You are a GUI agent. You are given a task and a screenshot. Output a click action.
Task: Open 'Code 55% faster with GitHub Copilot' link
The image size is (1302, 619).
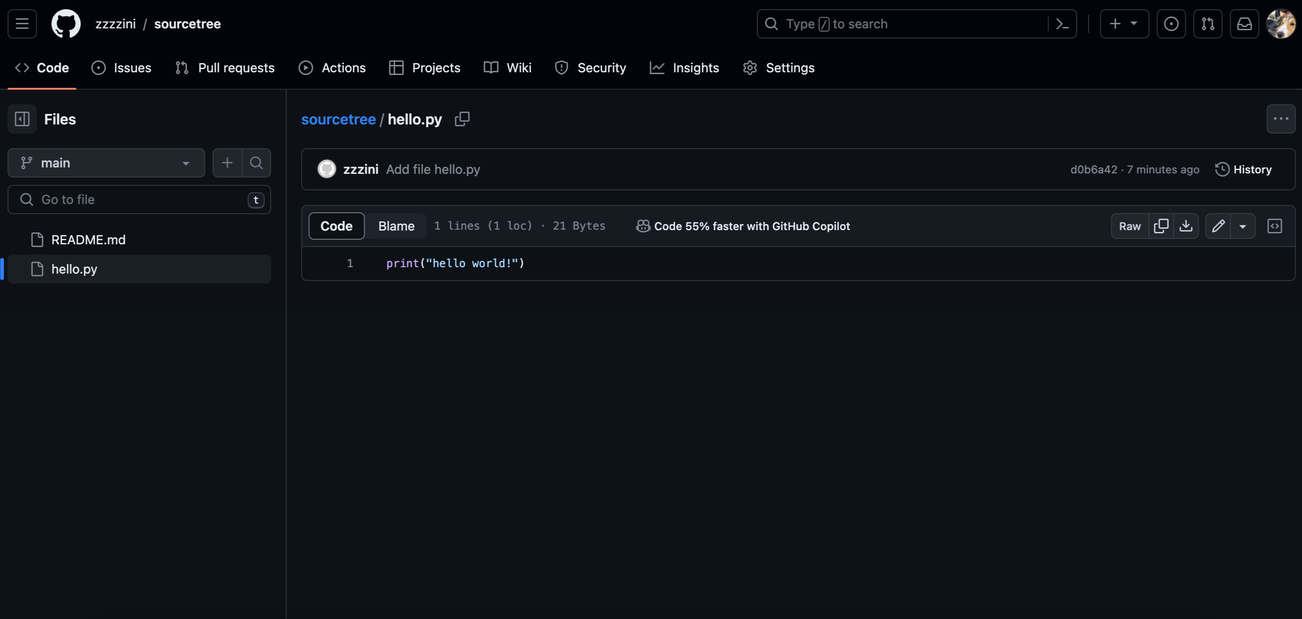point(743,226)
